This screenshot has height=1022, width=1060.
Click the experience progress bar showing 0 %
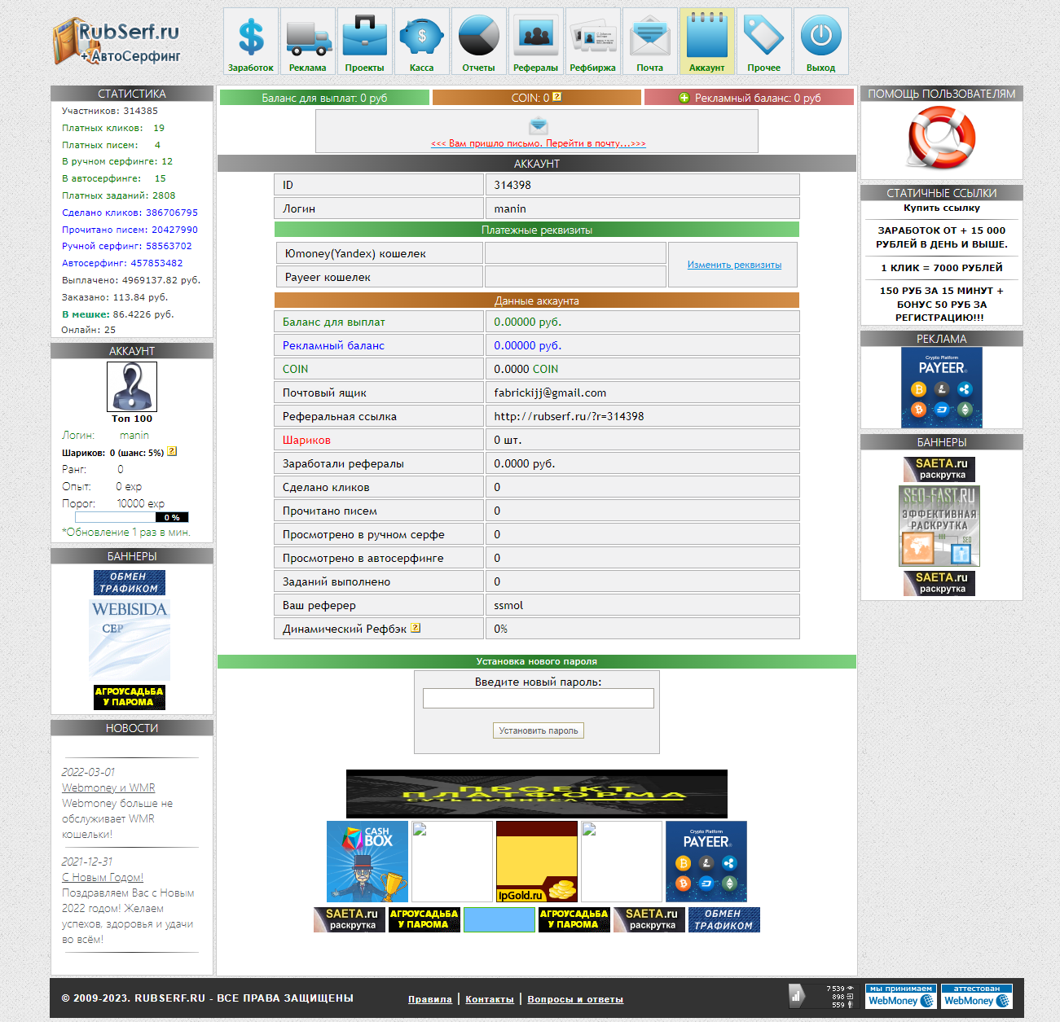coord(132,517)
